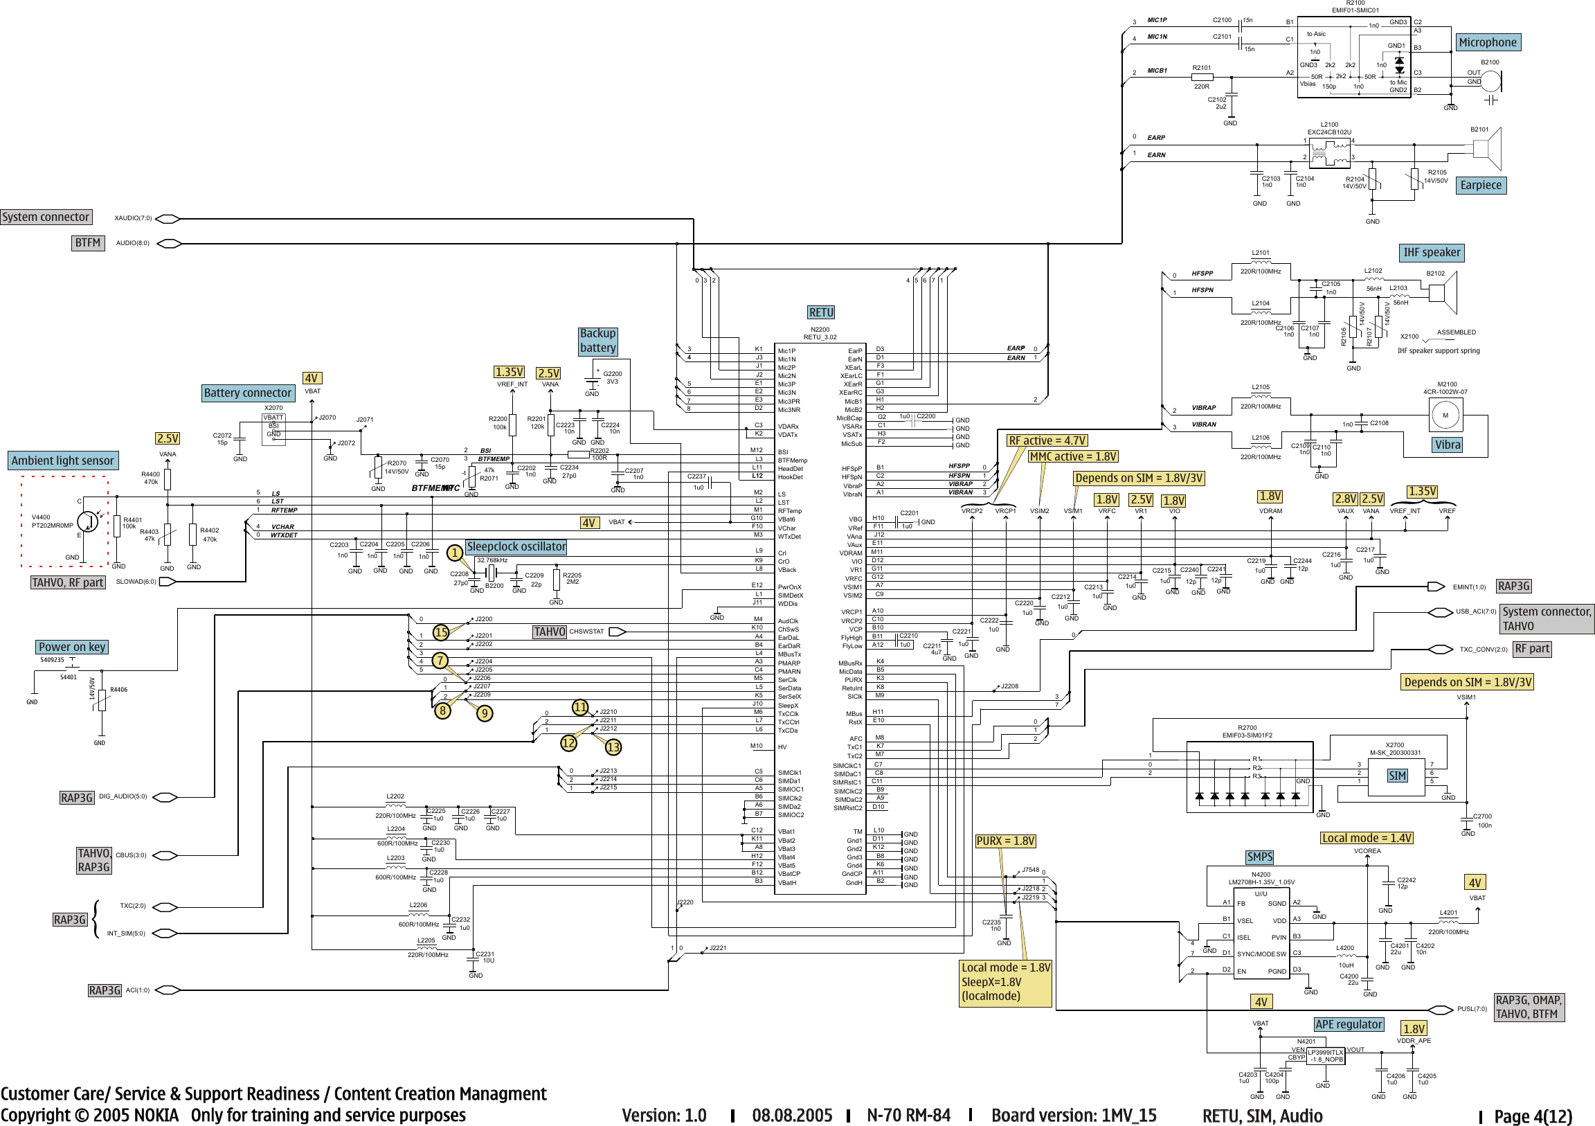Click test point marker 8
The height and width of the screenshot is (1126, 1595).
(x=442, y=711)
